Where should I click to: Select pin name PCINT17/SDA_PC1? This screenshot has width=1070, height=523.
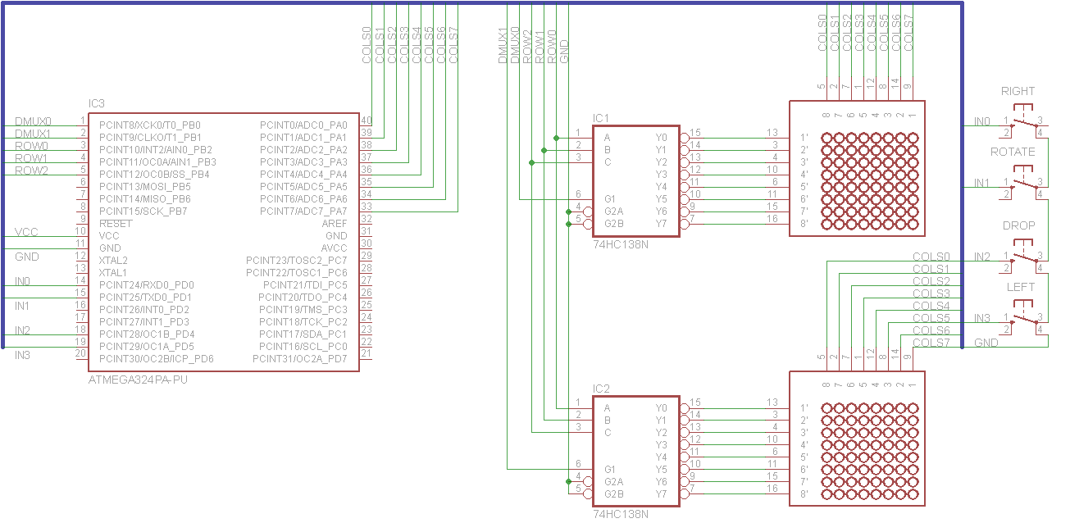pos(303,334)
